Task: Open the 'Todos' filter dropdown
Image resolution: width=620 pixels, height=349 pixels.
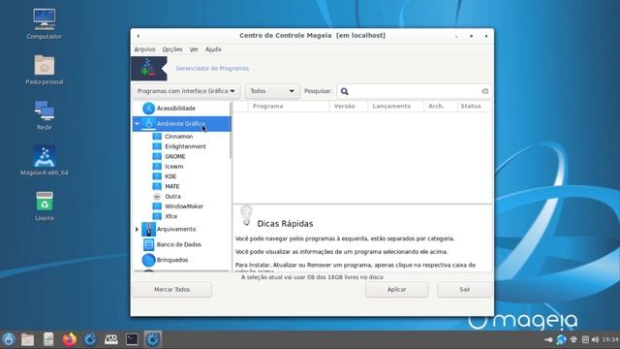Action: (272, 91)
